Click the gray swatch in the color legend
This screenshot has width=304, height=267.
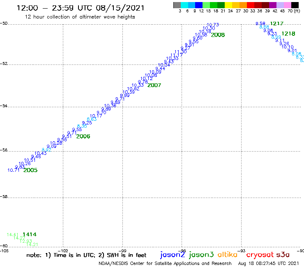tap(177, 5)
